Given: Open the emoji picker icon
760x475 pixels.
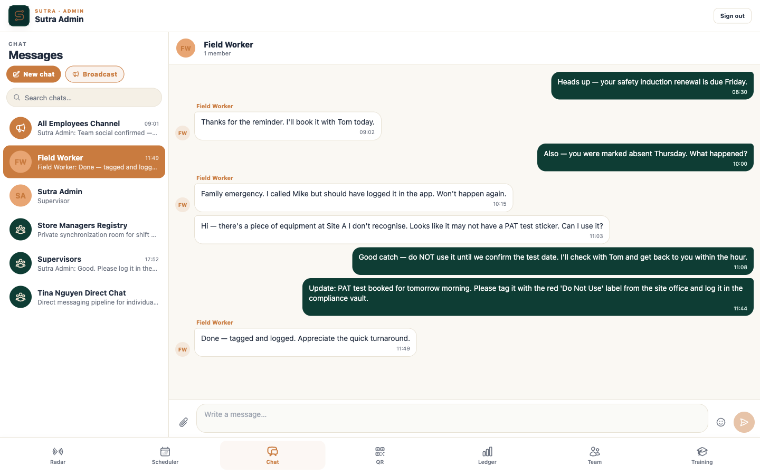Looking at the screenshot, I should (x=721, y=422).
